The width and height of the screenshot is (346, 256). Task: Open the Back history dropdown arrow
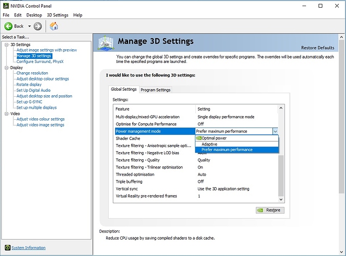point(29,26)
